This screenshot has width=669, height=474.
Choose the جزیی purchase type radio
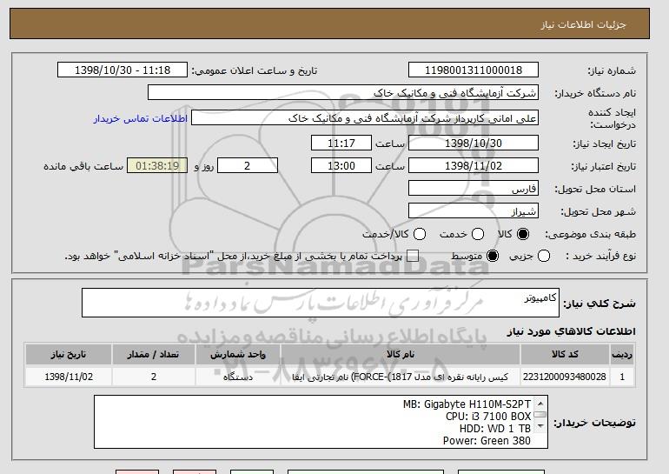pyautogui.click(x=544, y=256)
